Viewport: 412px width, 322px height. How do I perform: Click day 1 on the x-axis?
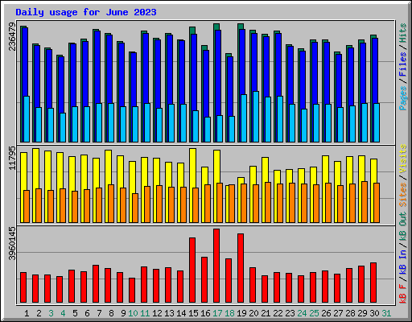(27, 313)
